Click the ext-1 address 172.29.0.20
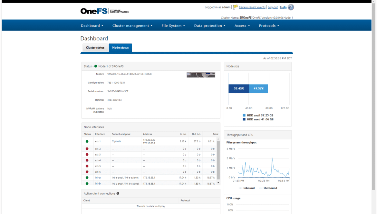Viewport: 377px width, 214px height. 149,140
